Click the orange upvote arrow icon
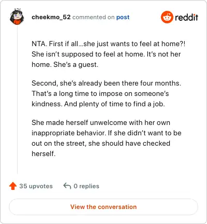Image resolution: width=207 pixels, height=224 pixels. (13, 186)
